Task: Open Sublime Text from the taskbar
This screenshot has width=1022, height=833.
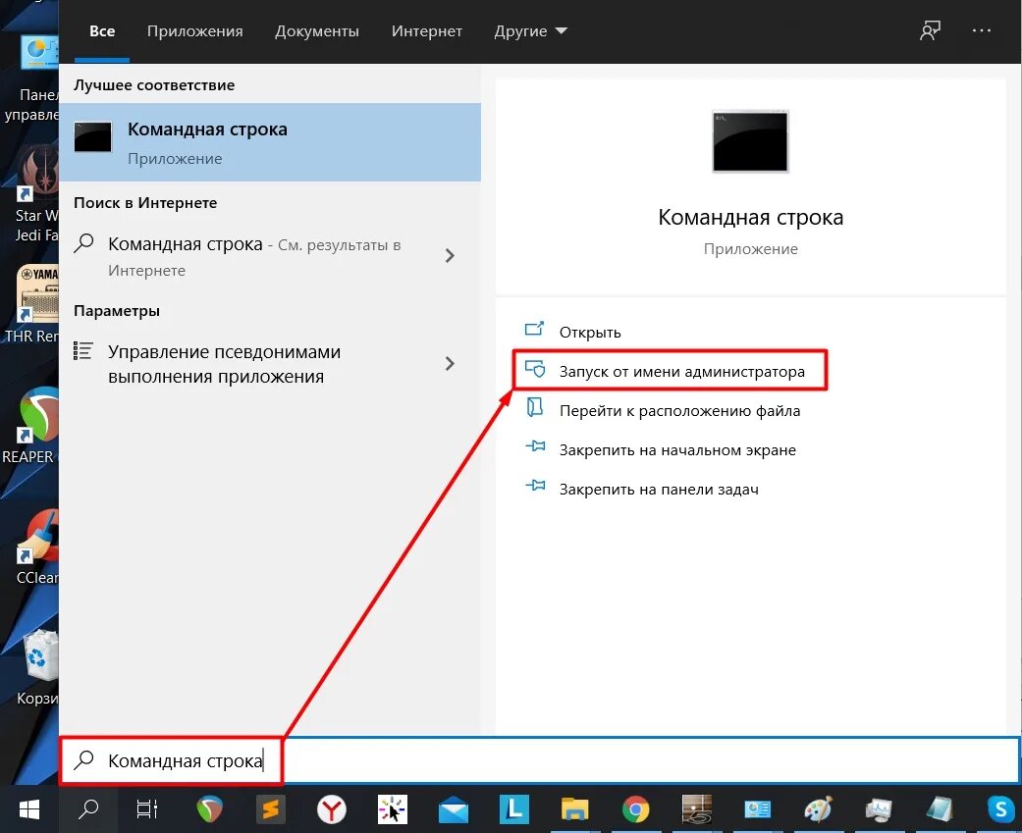Action: pyautogui.click(x=271, y=809)
